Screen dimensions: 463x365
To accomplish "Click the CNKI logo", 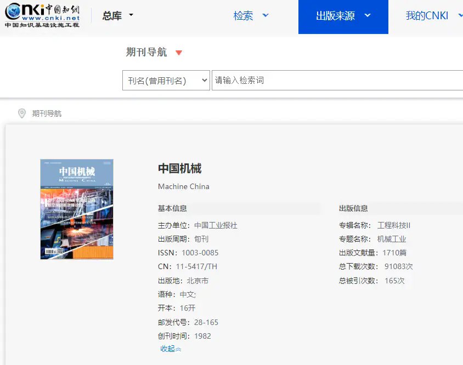I will [42, 15].
